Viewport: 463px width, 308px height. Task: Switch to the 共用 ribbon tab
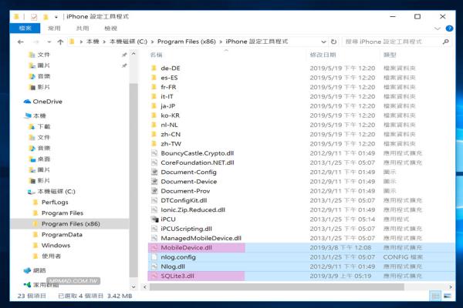(x=83, y=28)
